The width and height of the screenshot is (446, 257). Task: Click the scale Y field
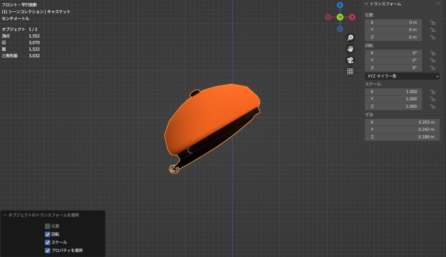[x=393, y=99]
